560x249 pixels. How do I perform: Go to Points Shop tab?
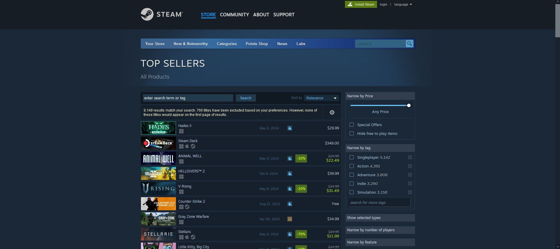[257, 44]
